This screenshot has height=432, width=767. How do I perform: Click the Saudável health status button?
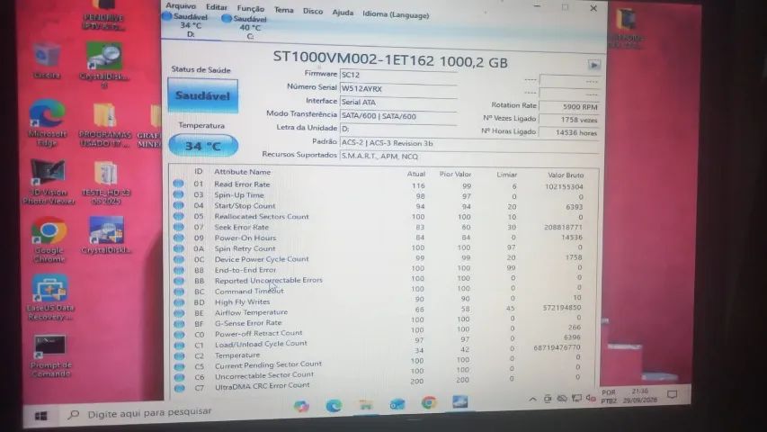pos(202,96)
